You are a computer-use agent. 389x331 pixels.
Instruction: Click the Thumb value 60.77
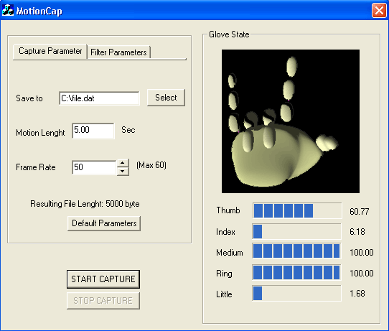[360, 211]
